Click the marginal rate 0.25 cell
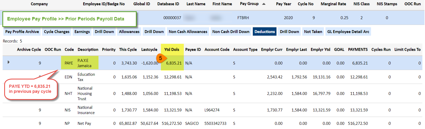The image size is (425, 129). click(x=344, y=18)
